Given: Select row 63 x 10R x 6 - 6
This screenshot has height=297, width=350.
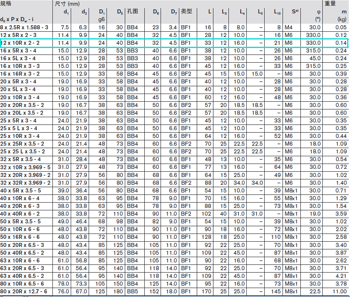Looking at the screenshot, I should pyautogui.click(x=20, y=260).
